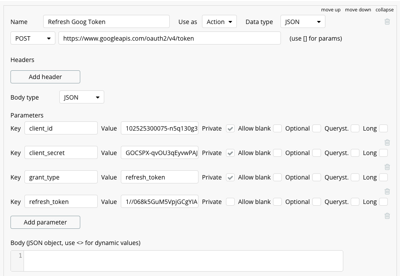
Task: Enable Private for refresh_token parameter
Action: click(x=230, y=202)
